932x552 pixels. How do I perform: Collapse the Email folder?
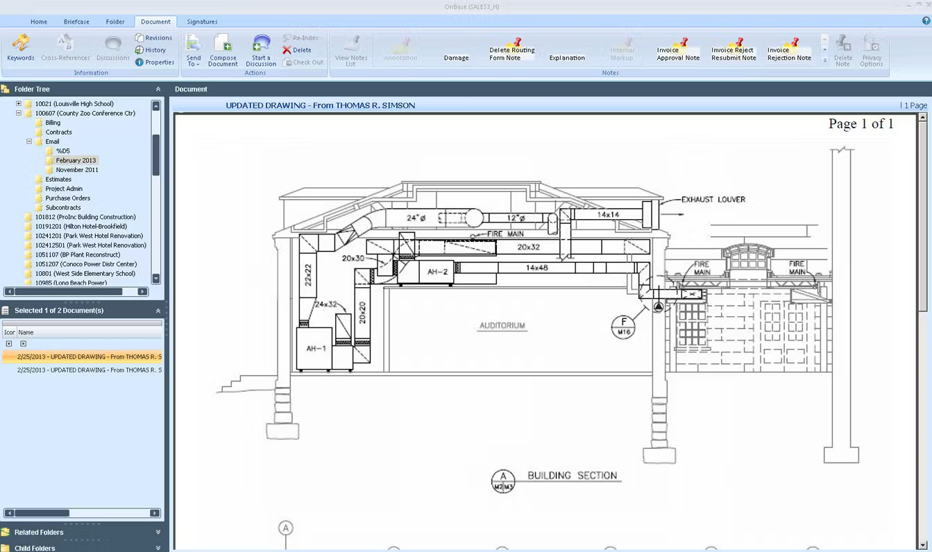click(x=28, y=141)
